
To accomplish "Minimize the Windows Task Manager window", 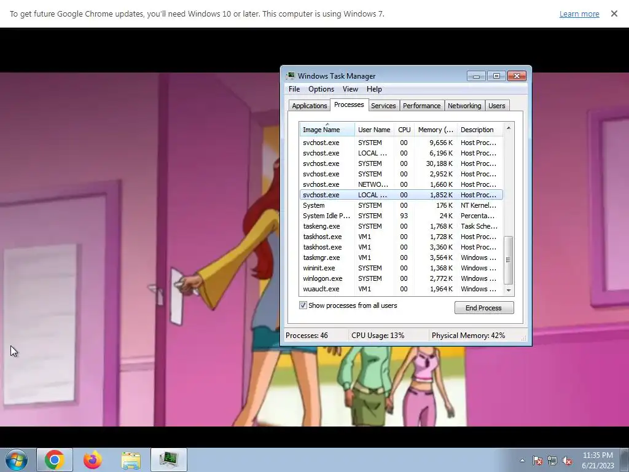I will pyautogui.click(x=476, y=76).
